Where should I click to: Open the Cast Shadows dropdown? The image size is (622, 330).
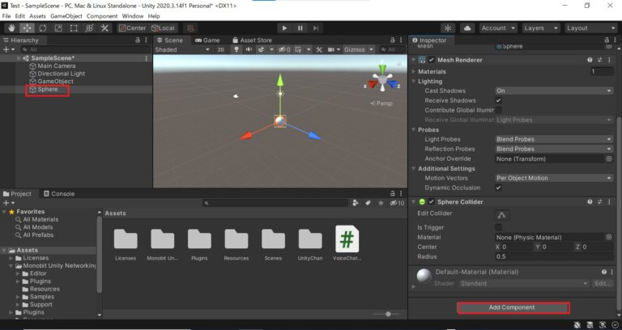554,91
